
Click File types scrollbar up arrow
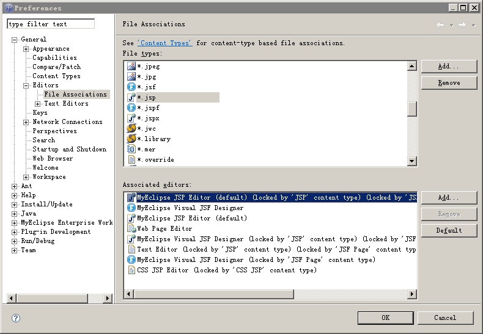click(412, 66)
